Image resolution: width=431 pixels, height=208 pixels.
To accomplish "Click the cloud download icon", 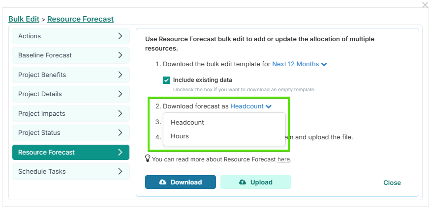I will (163, 182).
